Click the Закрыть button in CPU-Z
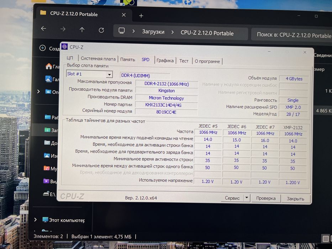The height and width of the screenshot is (249, 332). (296, 199)
